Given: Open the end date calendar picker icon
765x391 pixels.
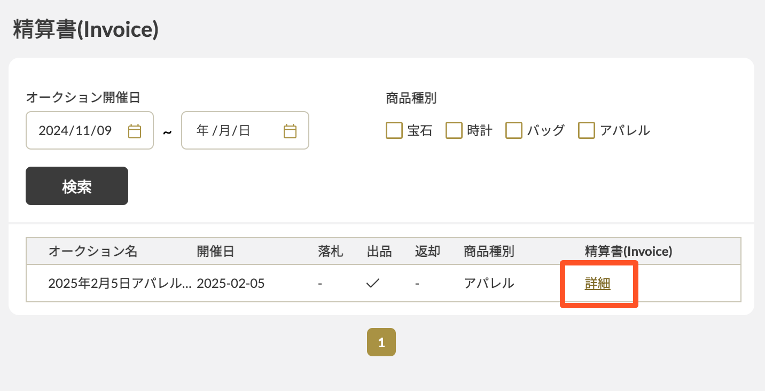Looking at the screenshot, I should click(290, 131).
